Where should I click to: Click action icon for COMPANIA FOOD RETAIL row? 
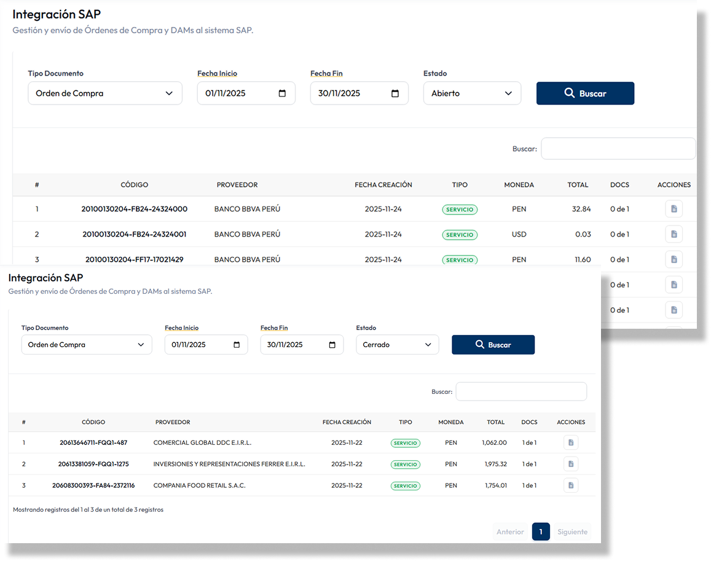570,485
